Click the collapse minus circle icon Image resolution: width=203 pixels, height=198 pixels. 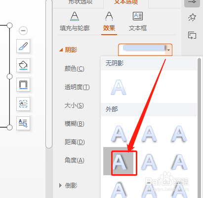pyautogui.click(x=23, y=31)
